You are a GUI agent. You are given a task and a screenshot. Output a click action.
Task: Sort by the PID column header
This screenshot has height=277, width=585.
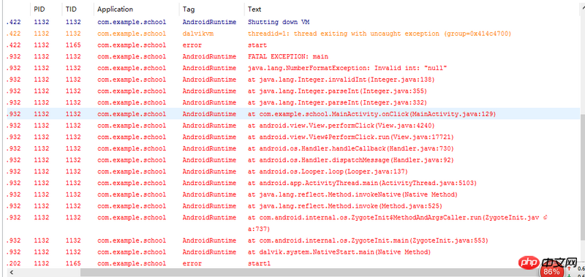point(39,10)
